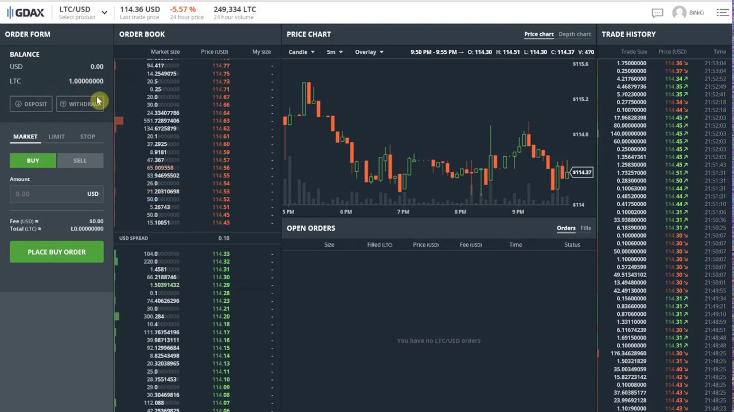
Task: Click the BiNiCi user avatar
Action: 680,13
